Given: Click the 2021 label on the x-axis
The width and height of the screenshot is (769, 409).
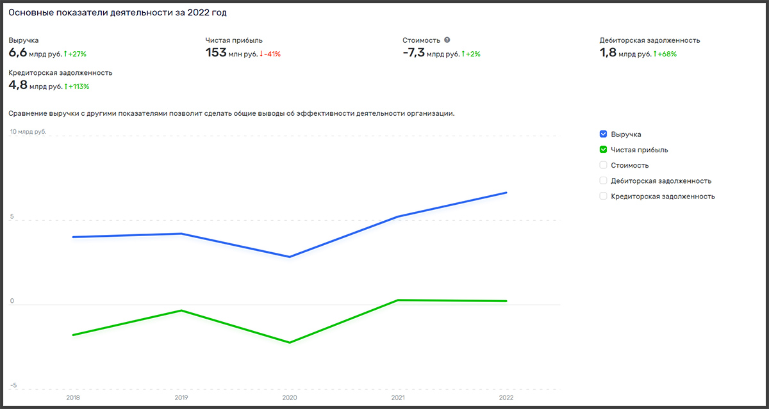Looking at the screenshot, I should 398,397.
